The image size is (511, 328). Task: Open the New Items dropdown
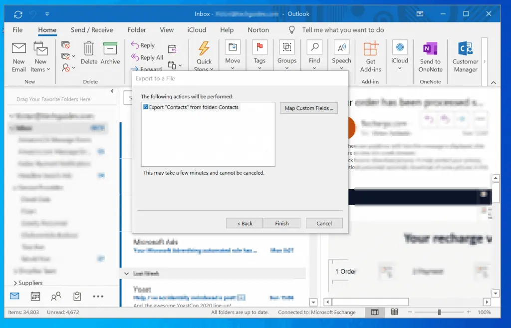pos(40,57)
